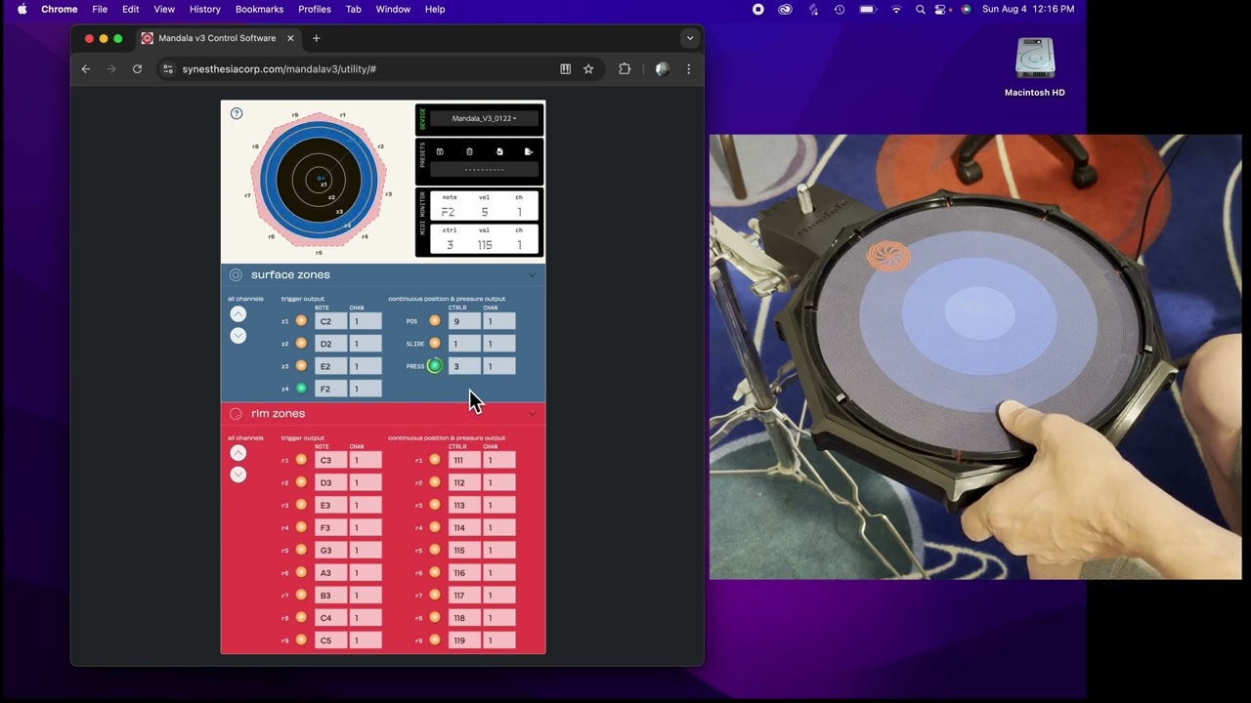Reload the page in Chrome

pyautogui.click(x=137, y=69)
